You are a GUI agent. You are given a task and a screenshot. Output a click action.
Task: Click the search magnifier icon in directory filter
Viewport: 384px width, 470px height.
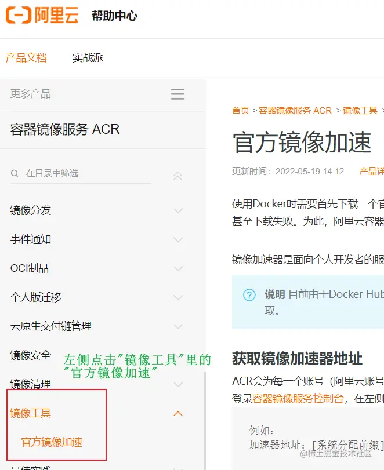pyautogui.click(x=15, y=173)
